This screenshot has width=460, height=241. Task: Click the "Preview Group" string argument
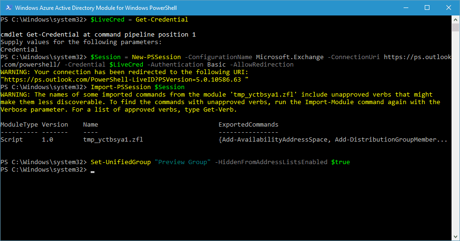(182, 162)
